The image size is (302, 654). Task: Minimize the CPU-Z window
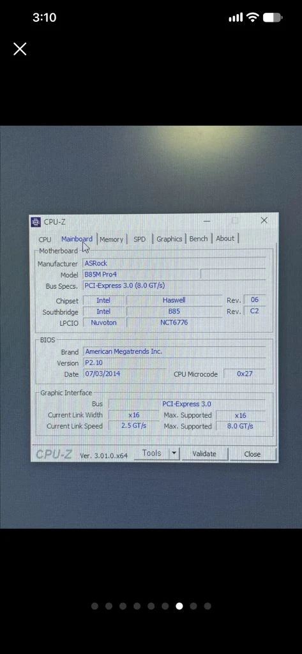[207, 220]
